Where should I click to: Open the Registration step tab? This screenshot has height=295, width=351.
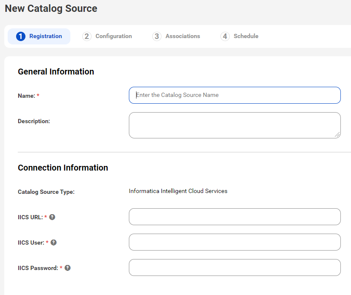tap(39, 36)
